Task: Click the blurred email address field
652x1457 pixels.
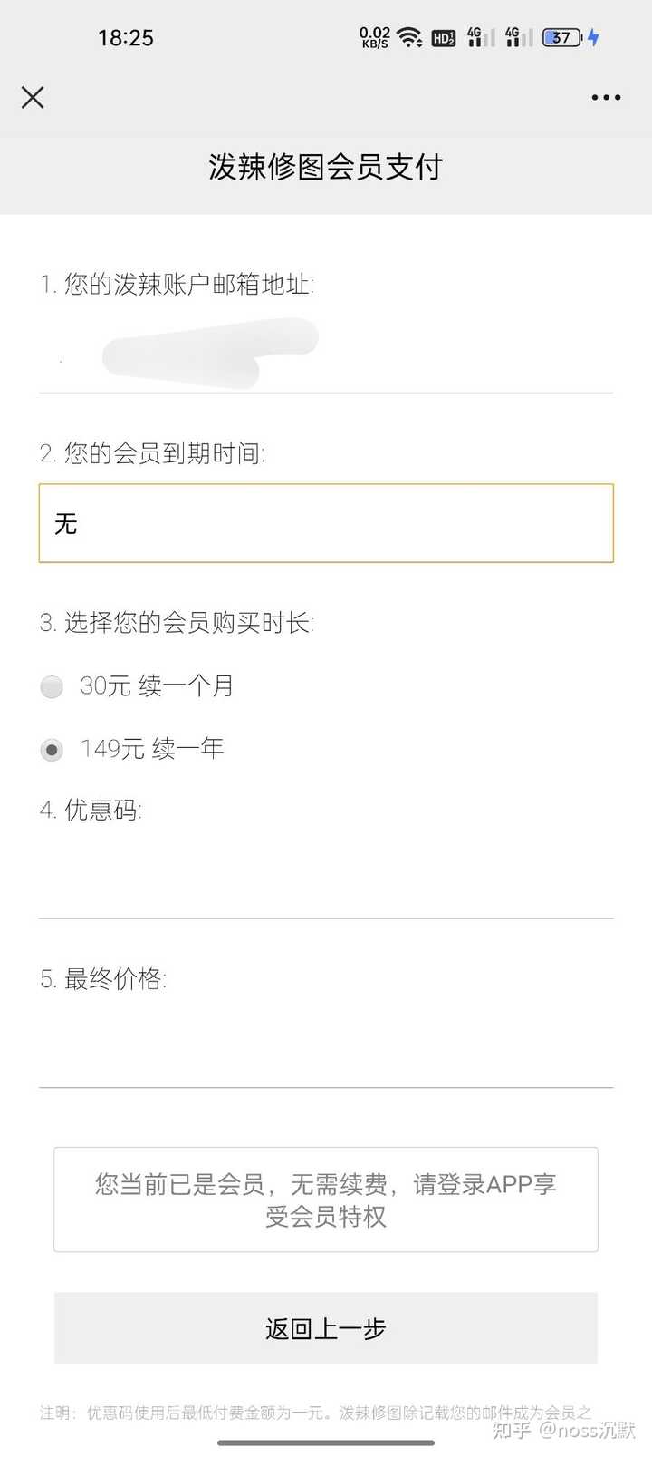Action: click(326, 355)
